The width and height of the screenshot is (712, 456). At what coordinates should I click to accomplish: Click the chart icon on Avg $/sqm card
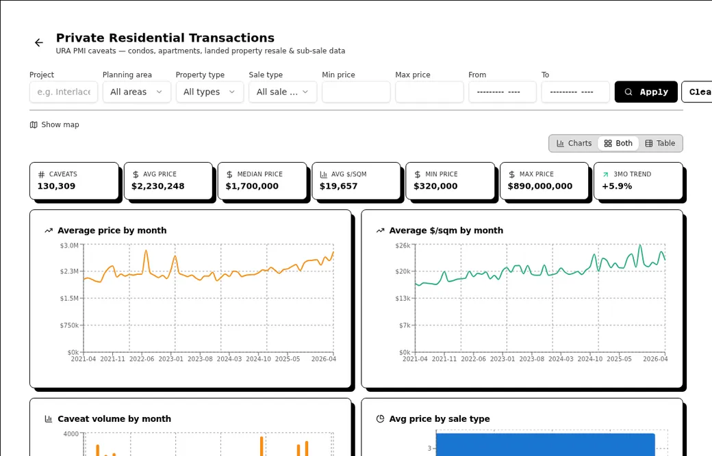[323, 174]
